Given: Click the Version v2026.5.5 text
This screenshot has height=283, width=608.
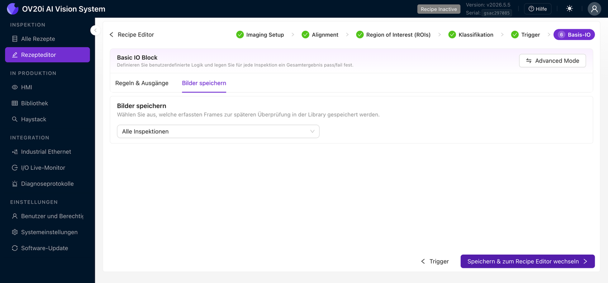Looking at the screenshot, I should tap(489, 5).
